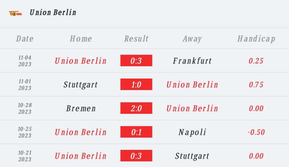Open the 2:0 Bremen match result

point(136,108)
